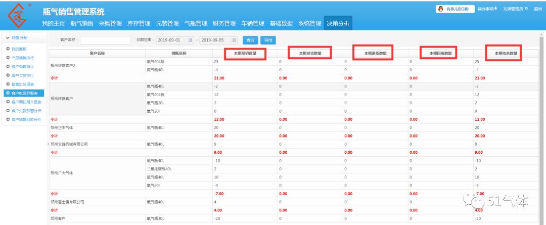Open the 采购管理 menu
546x225 pixels.
pos(110,24)
